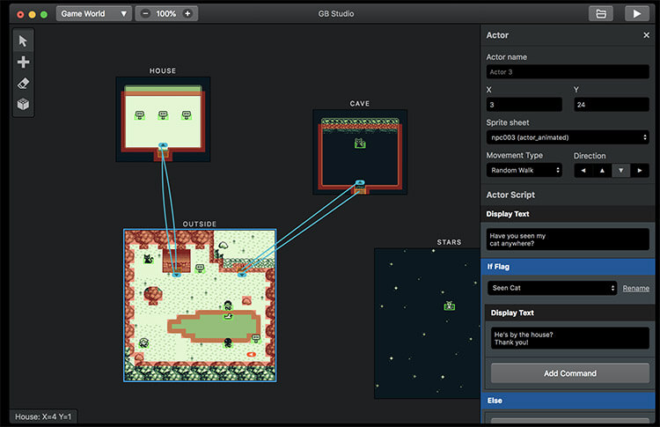Activate the Eraser tool
660x427 pixels.
(23, 83)
